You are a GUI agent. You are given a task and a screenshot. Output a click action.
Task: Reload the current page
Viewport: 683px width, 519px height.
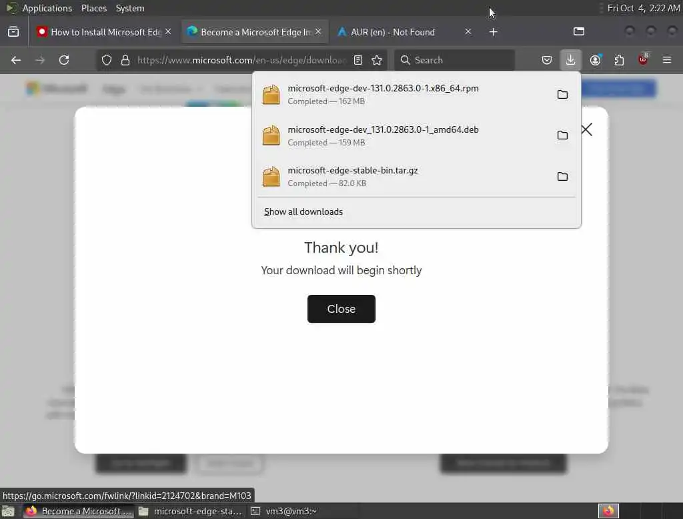[x=64, y=60]
